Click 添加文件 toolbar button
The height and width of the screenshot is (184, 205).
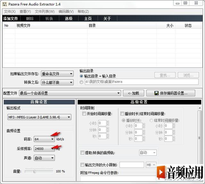11,19
